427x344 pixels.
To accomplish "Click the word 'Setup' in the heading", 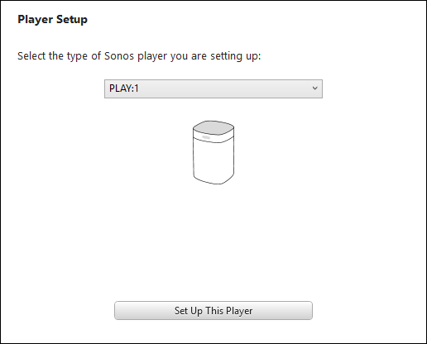I will coord(72,20).
